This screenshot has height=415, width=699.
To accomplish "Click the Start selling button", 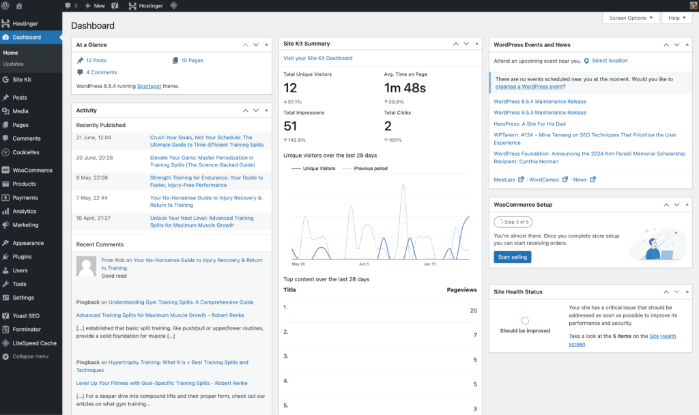I will point(513,257).
